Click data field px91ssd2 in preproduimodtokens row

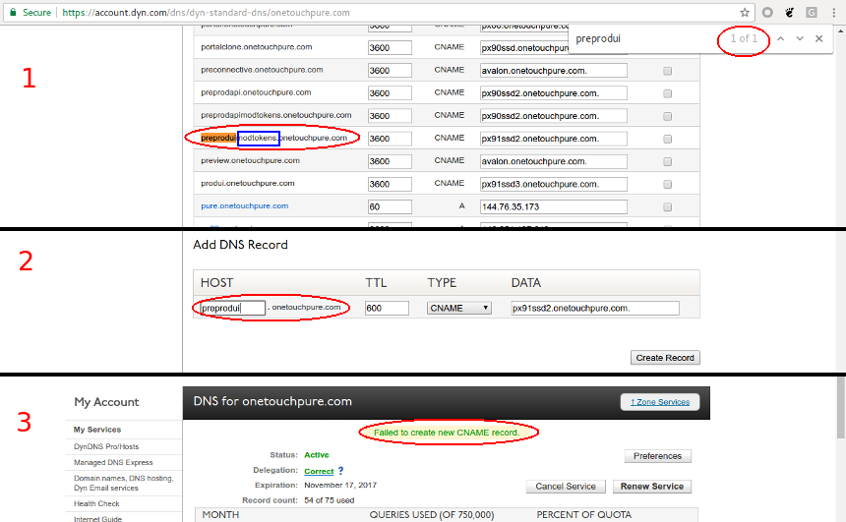coord(554,139)
